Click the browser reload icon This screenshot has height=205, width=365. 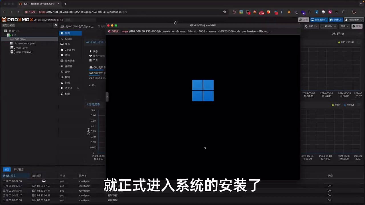point(18,12)
